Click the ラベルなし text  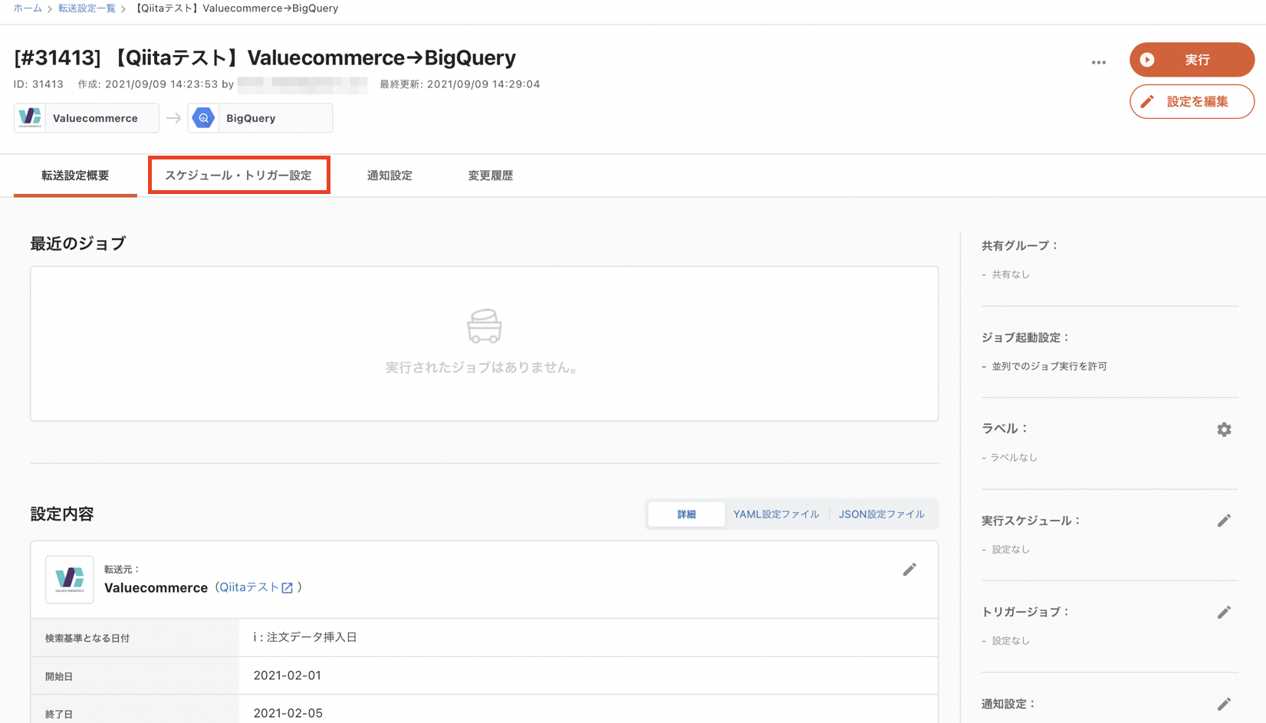1014,458
